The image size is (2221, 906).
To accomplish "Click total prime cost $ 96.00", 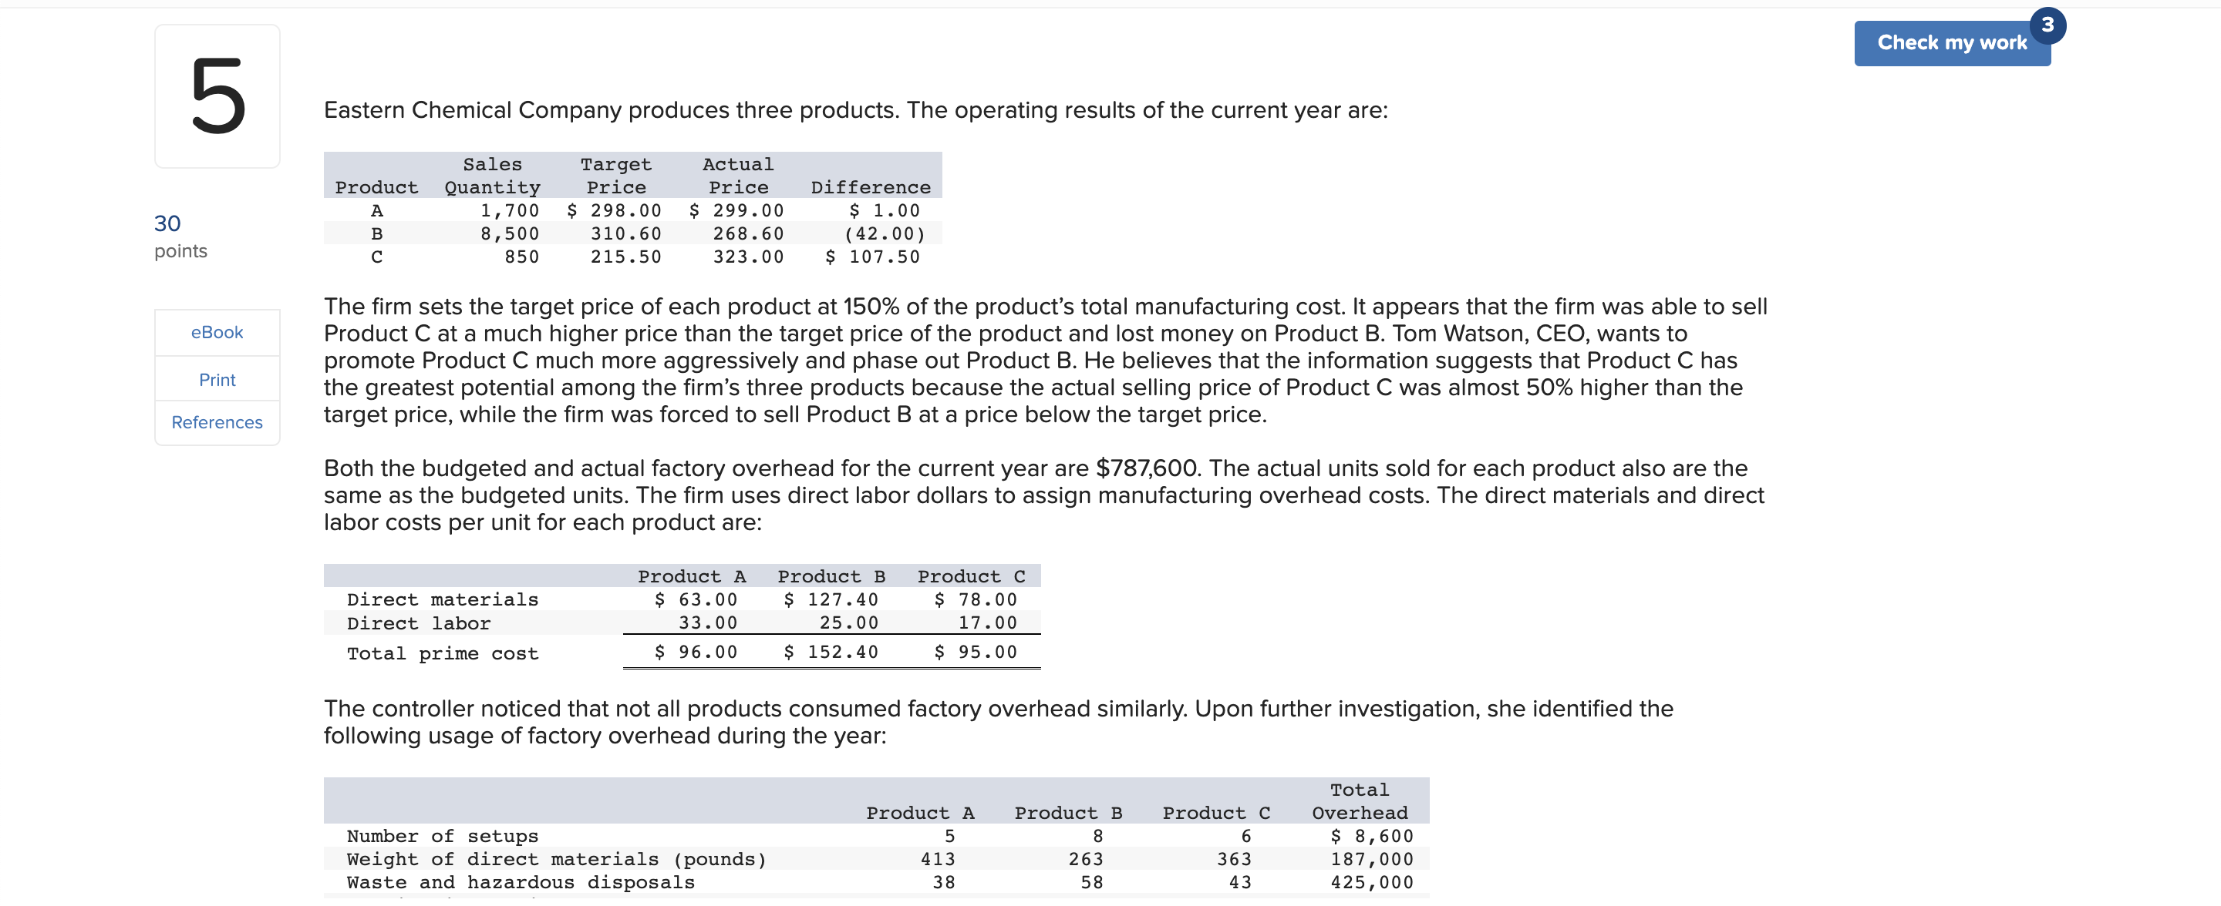I will click(696, 653).
